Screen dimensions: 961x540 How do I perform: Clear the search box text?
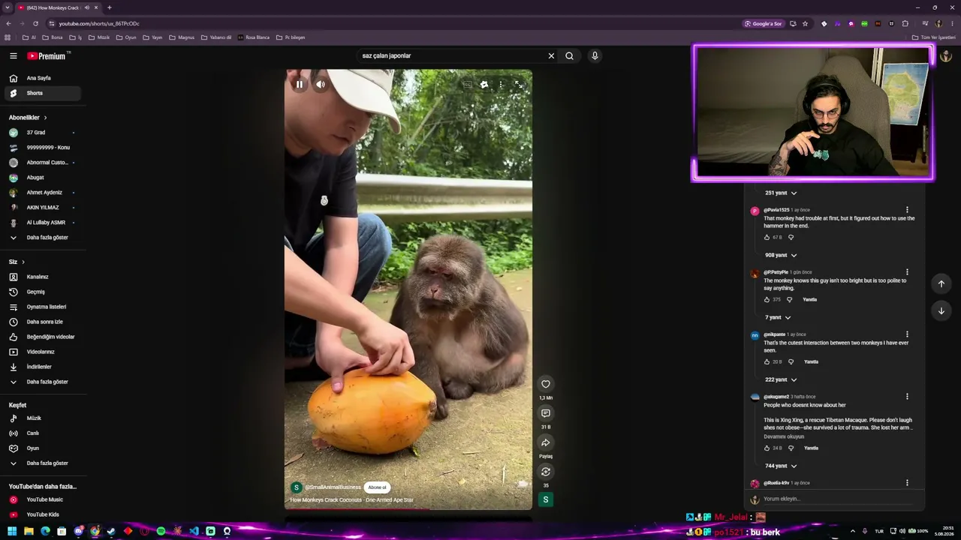[551, 55]
